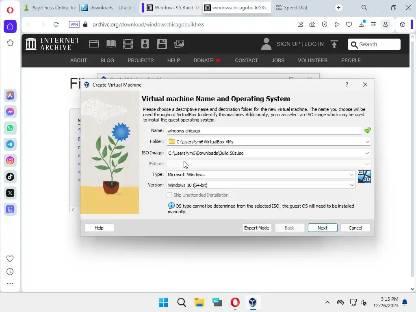416x312 pixels.
Task: Expand the Folder dropdown arrow
Action: [x=367, y=142]
